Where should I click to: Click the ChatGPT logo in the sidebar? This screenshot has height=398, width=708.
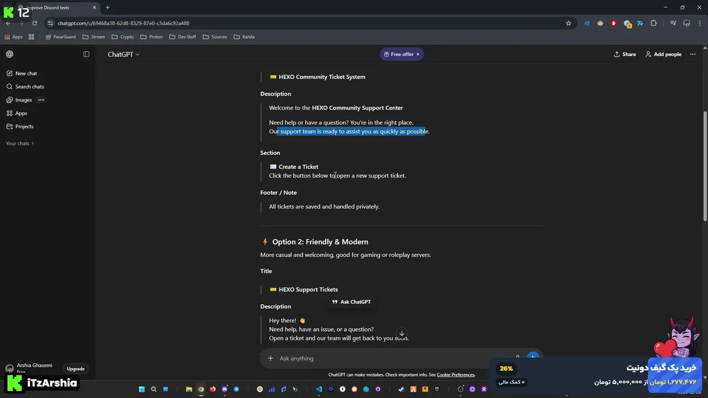[9, 54]
